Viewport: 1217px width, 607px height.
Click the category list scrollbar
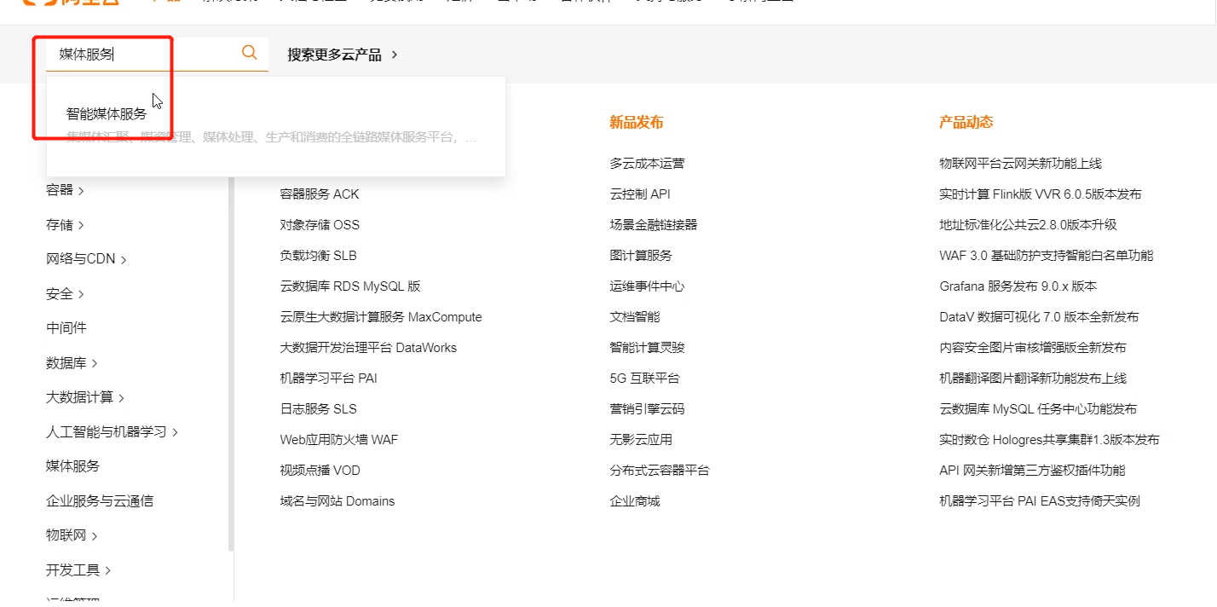click(x=231, y=362)
